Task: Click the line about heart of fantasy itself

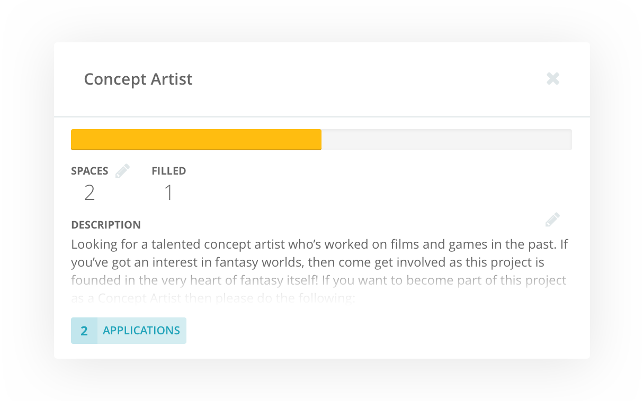Action: (319, 280)
